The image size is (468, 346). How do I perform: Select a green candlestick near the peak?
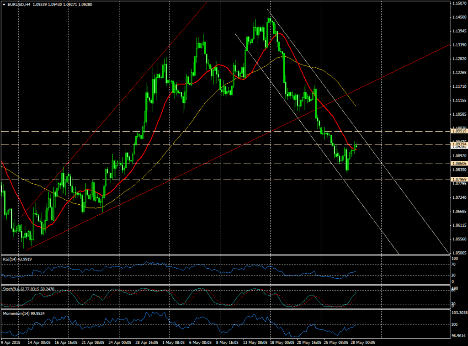coord(270,21)
